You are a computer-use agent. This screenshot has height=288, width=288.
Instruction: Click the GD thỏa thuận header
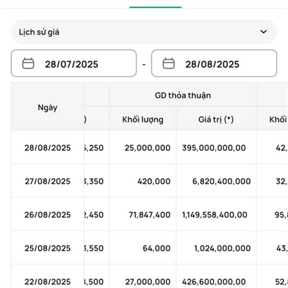[x=183, y=96]
